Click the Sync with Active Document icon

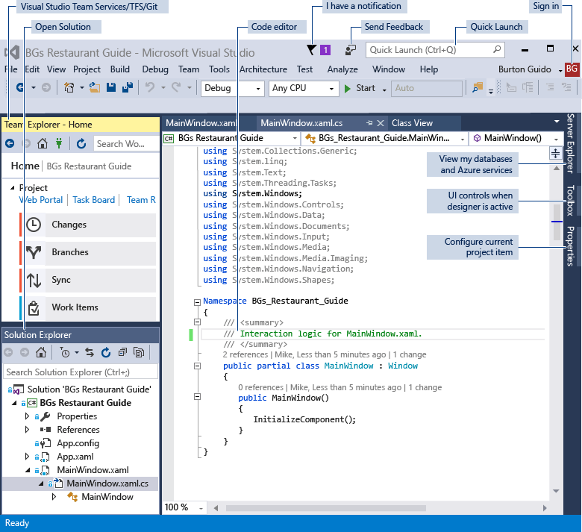[x=90, y=353]
